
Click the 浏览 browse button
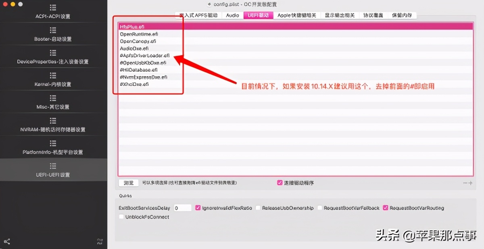tap(128, 183)
